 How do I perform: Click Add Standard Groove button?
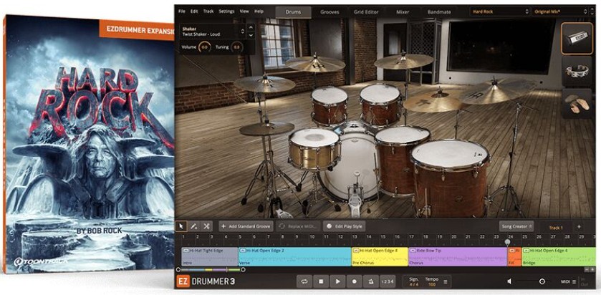coord(246,226)
